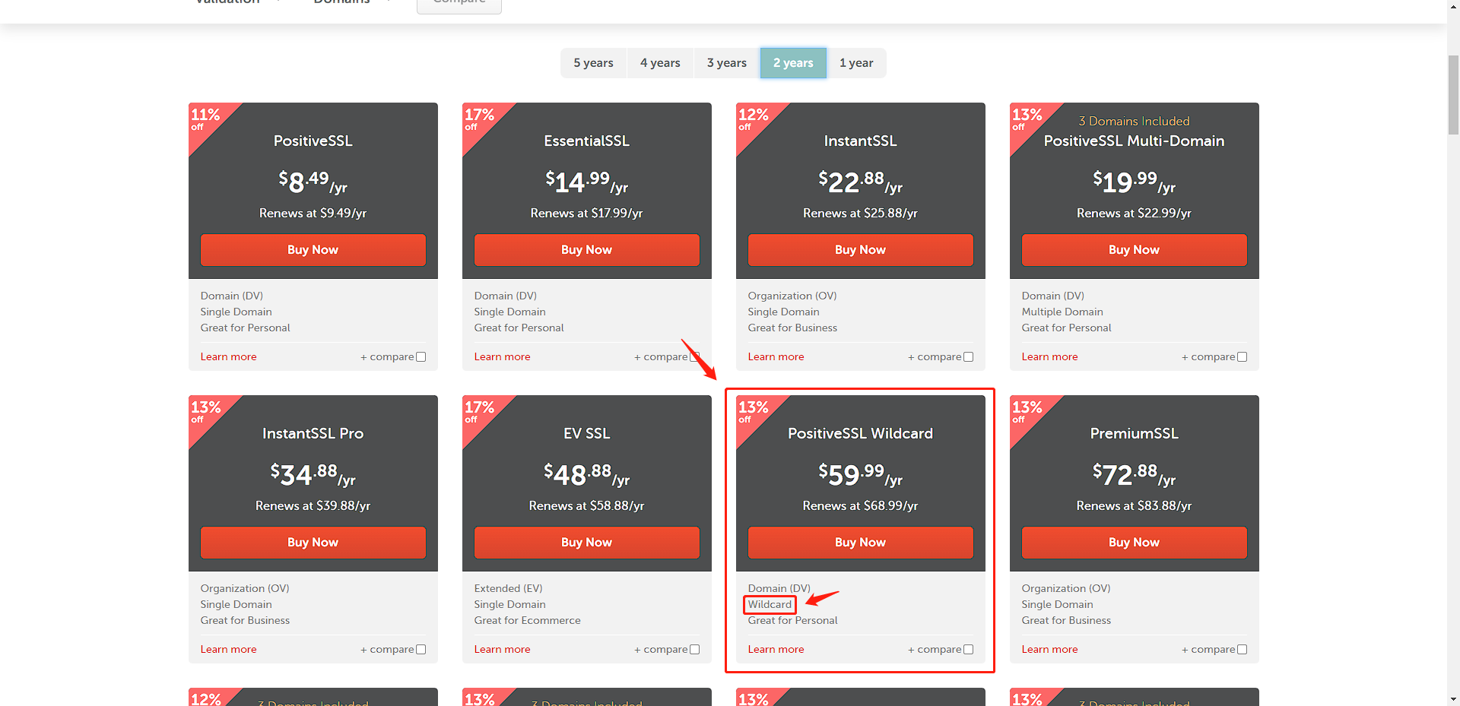Viewport: 1460px width, 706px height.
Task: Click the page's vertical scrollbar thumb
Action: (1453, 95)
